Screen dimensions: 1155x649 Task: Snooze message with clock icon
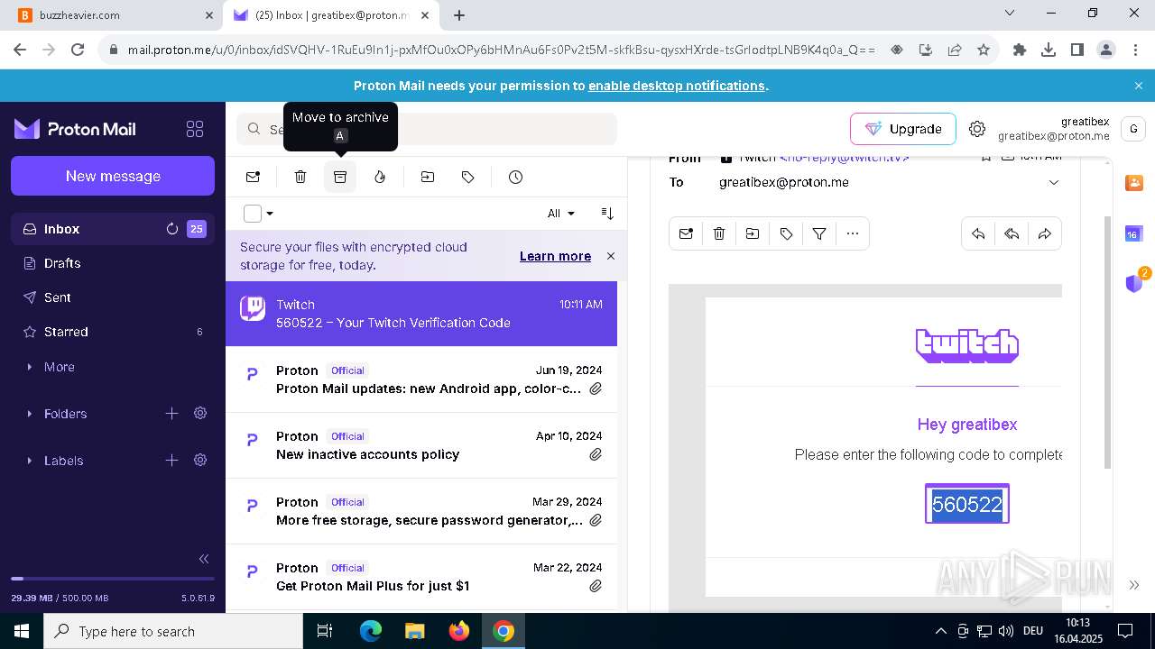(x=515, y=177)
